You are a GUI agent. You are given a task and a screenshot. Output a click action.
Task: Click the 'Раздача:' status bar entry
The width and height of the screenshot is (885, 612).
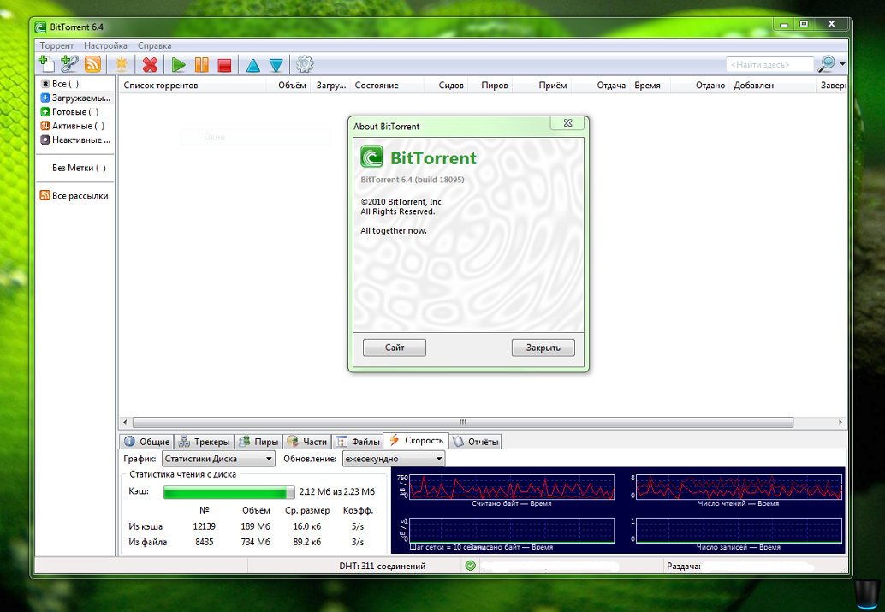click(684, 567)
